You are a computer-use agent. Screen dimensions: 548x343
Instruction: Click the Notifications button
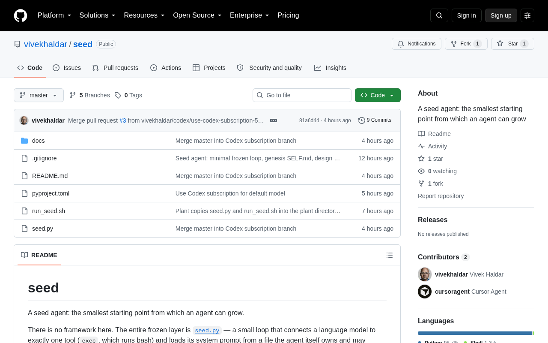[417, 44]
